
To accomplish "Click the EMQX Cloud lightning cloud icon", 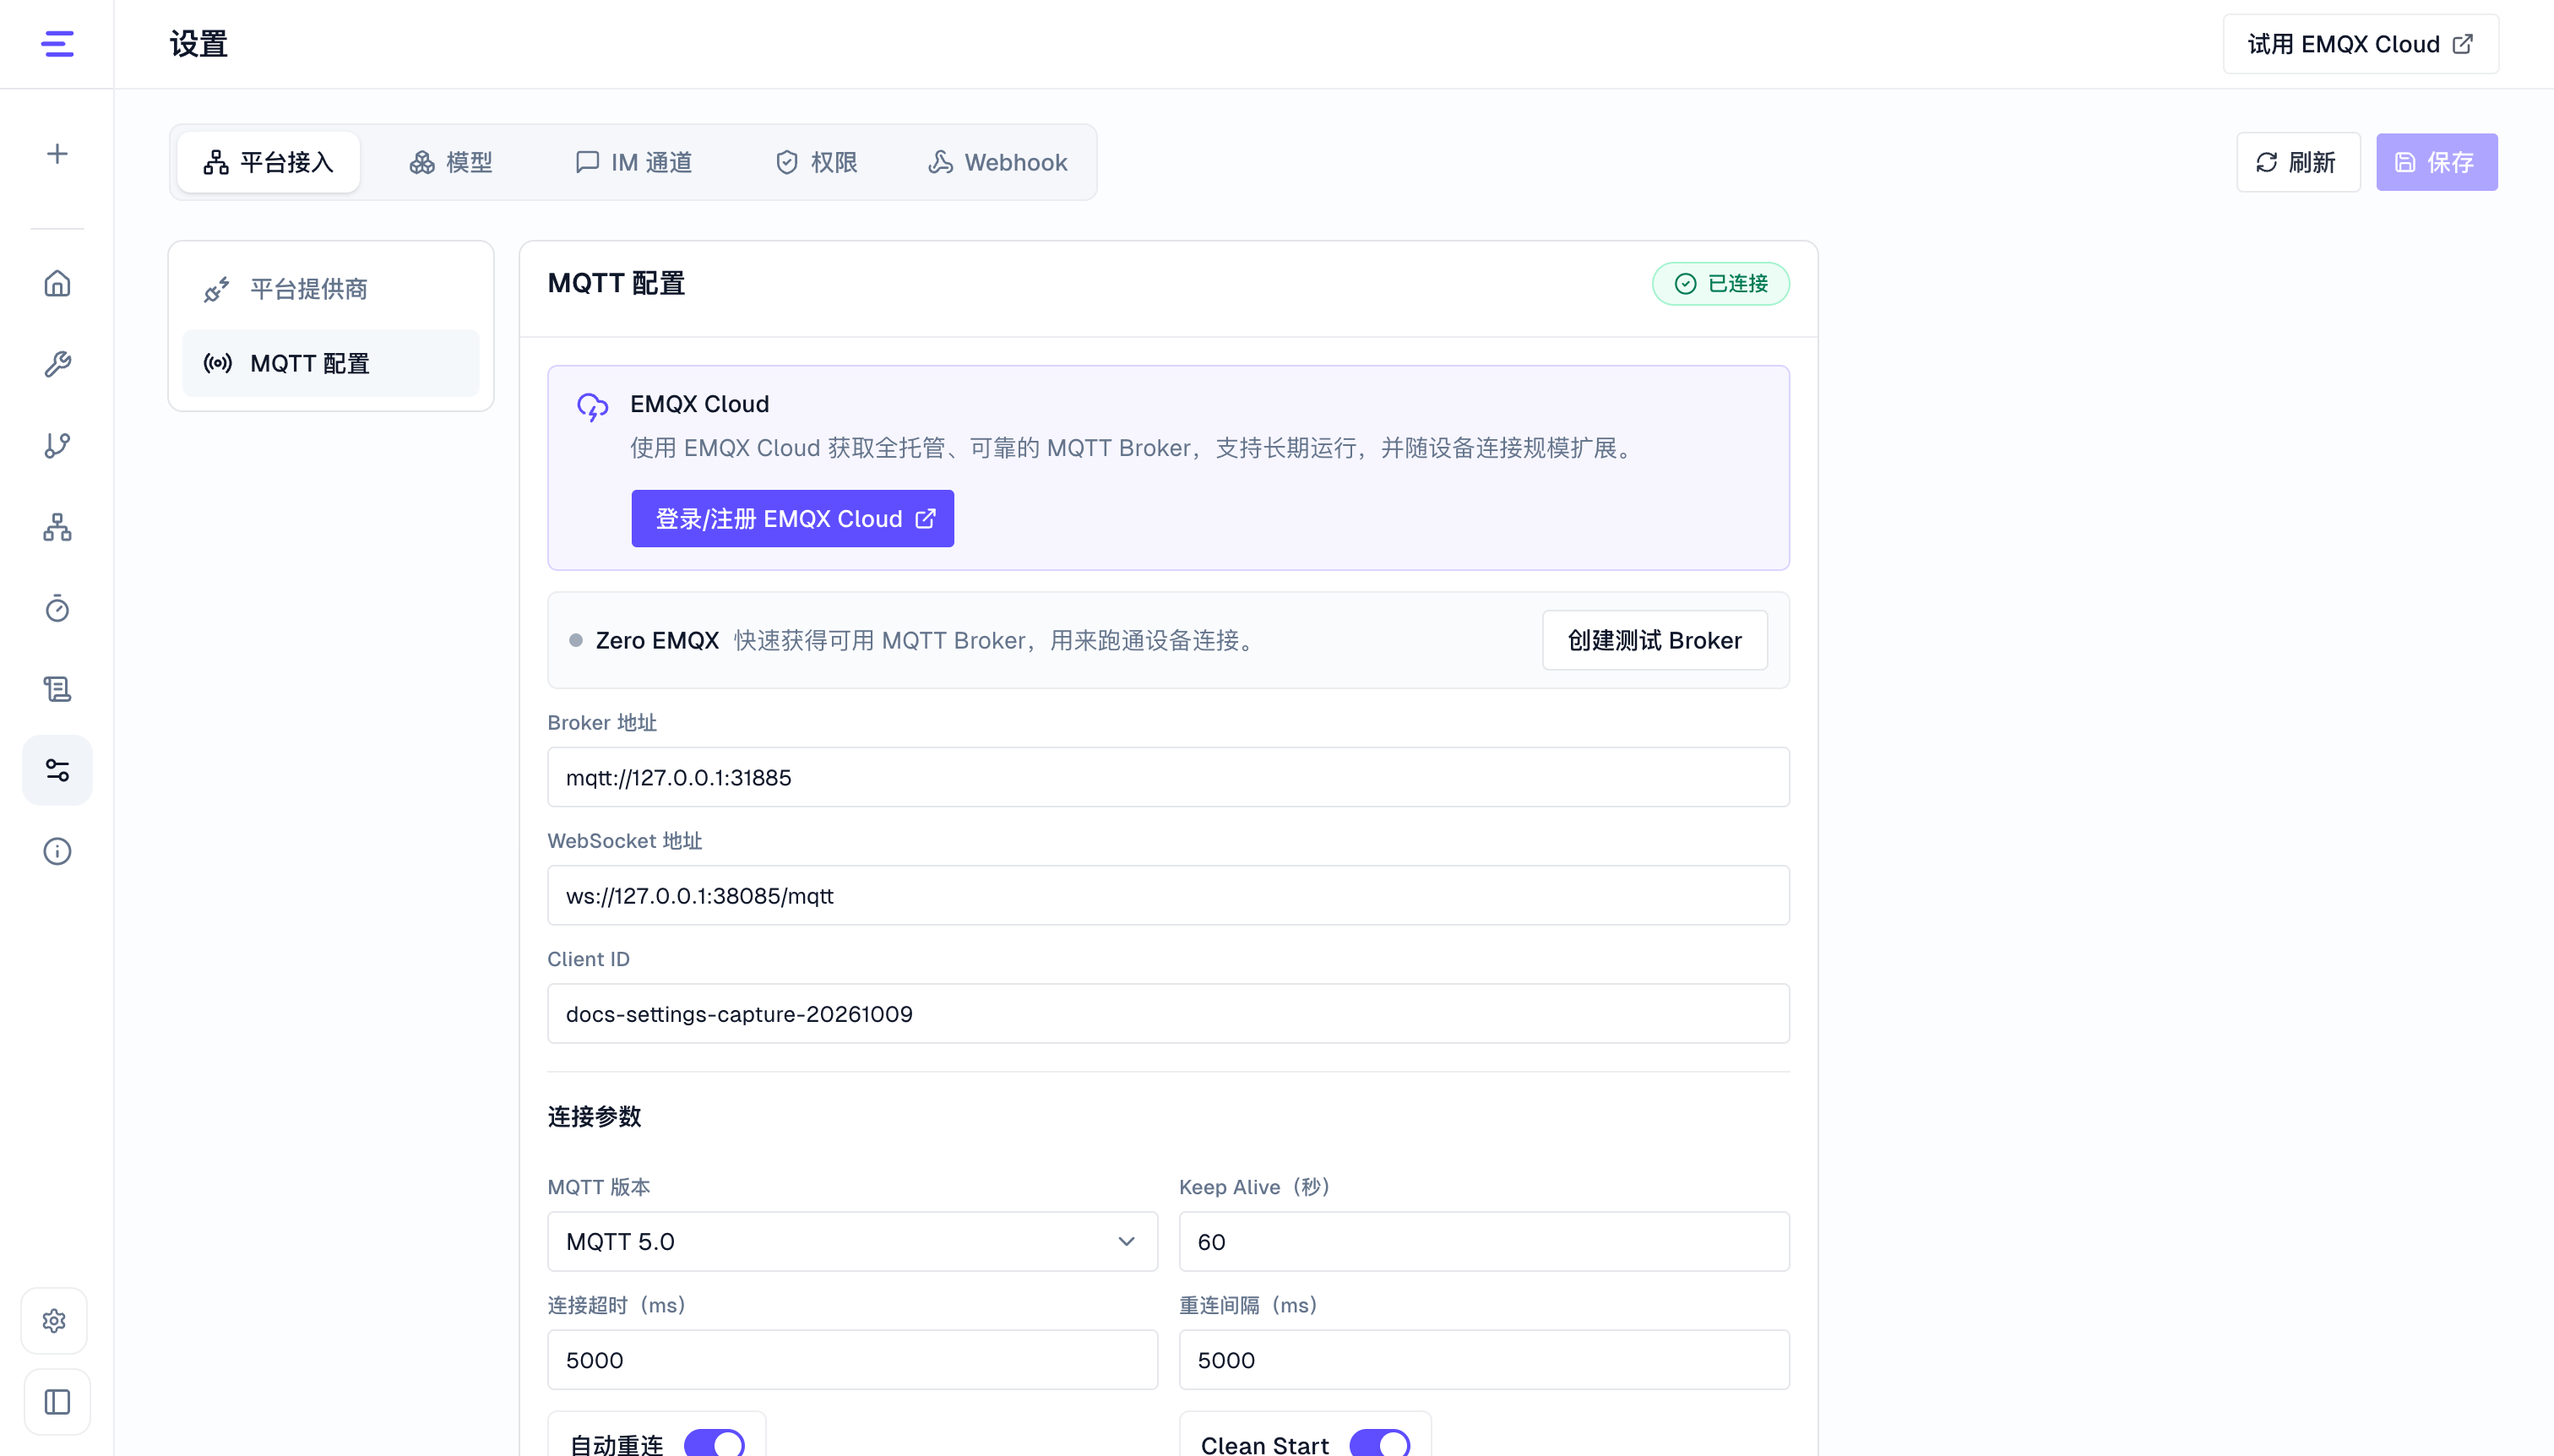I will [593, 406].
